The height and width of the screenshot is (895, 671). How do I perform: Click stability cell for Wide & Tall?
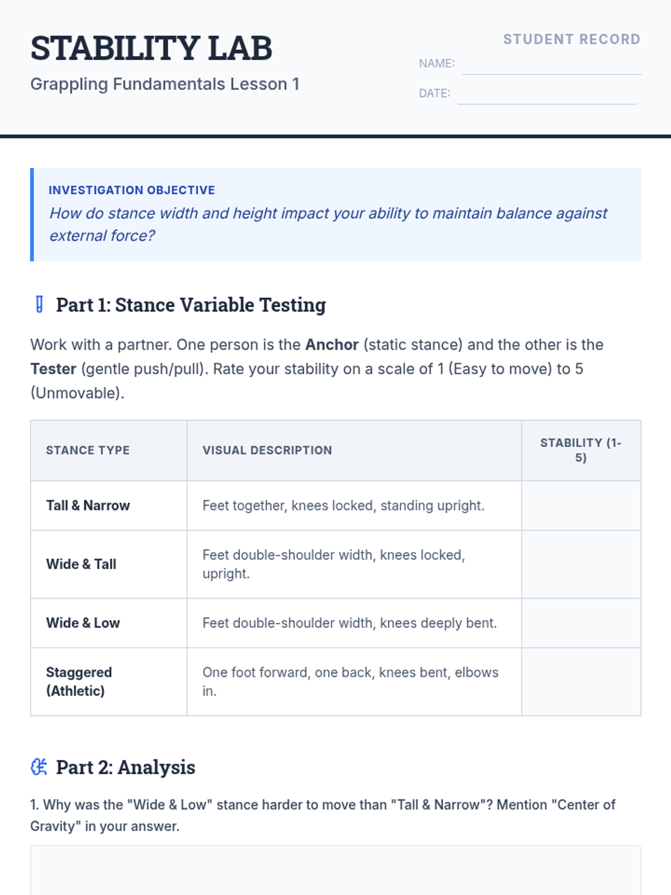[x=581, y=564]
